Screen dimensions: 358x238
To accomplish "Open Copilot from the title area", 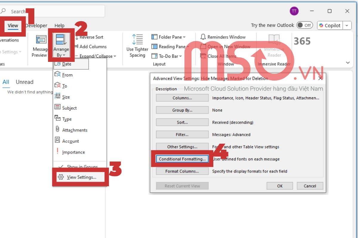I will pos(330,25).
